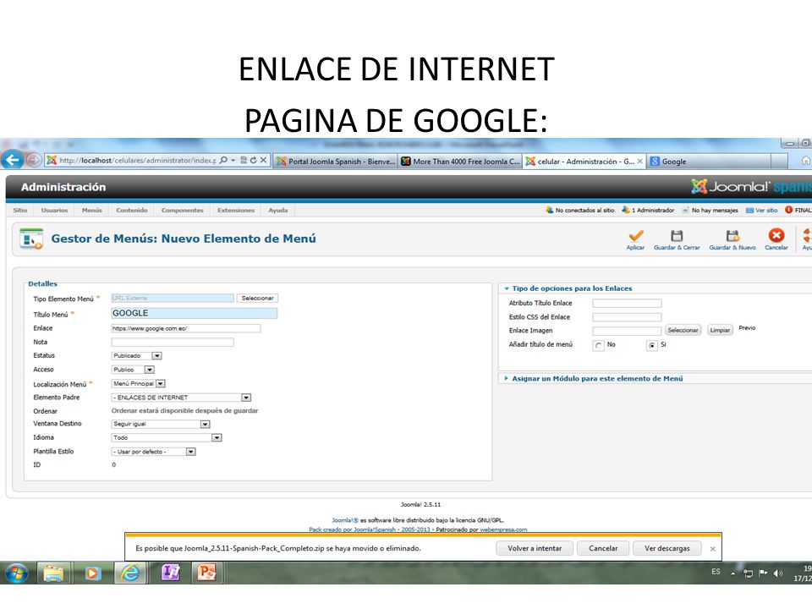Image resolution: width=812 pixels, height=609 pixels.
Task: Click the Enlace Imagen text field
Action: pyautogui.click(x=627, y=331)
